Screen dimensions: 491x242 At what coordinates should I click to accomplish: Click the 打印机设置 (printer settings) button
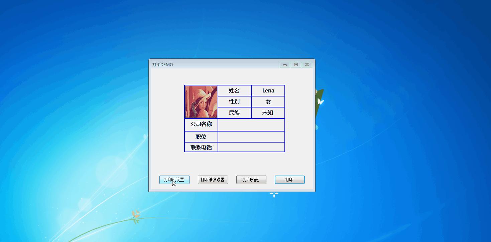(174, 180)
